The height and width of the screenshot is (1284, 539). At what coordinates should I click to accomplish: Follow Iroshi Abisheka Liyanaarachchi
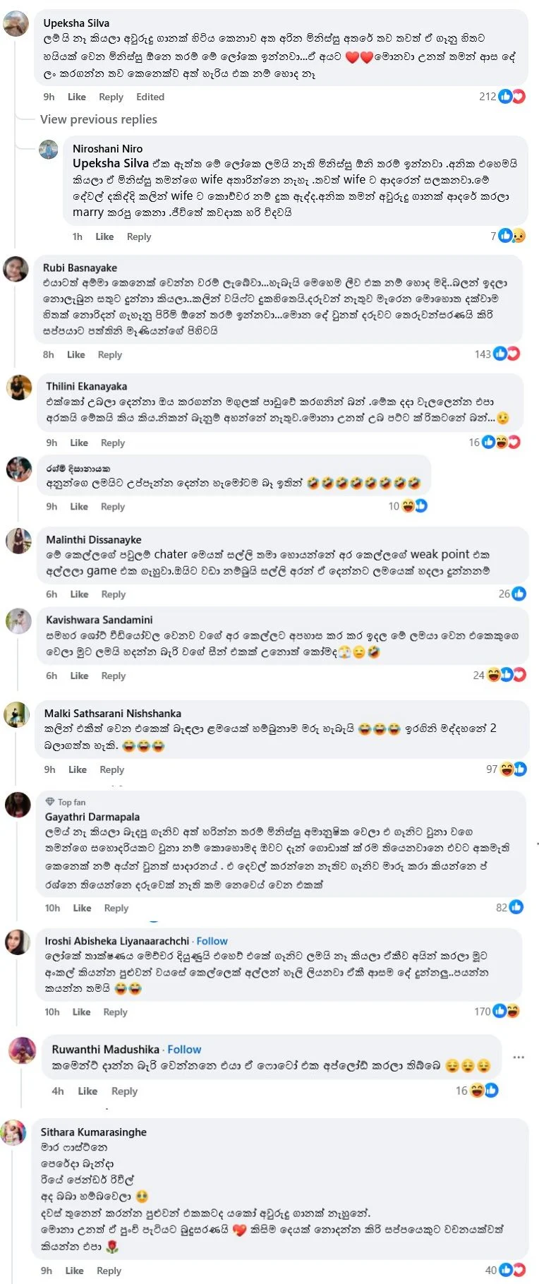point(212,941)
